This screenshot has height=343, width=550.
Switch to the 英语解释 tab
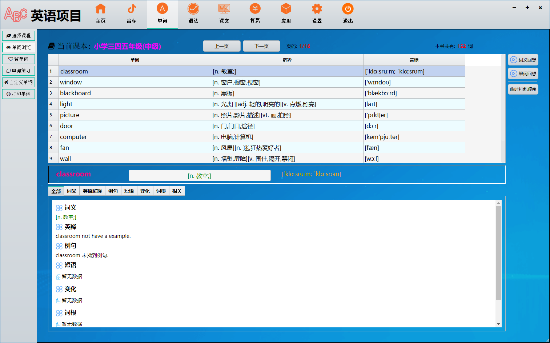pyautogui.click(x=92, y=191)
